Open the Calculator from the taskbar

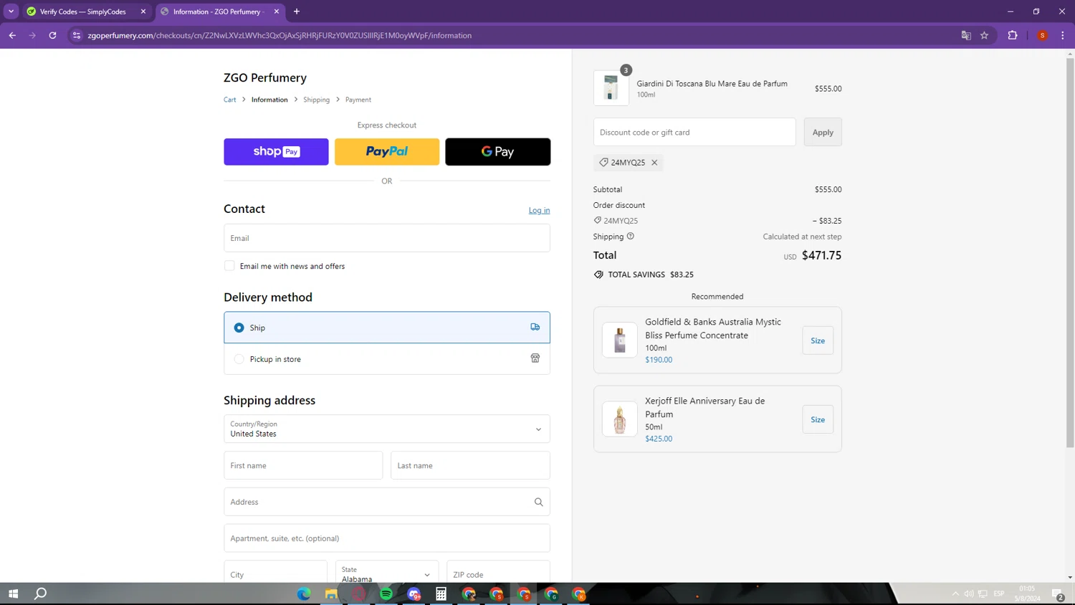441,594
